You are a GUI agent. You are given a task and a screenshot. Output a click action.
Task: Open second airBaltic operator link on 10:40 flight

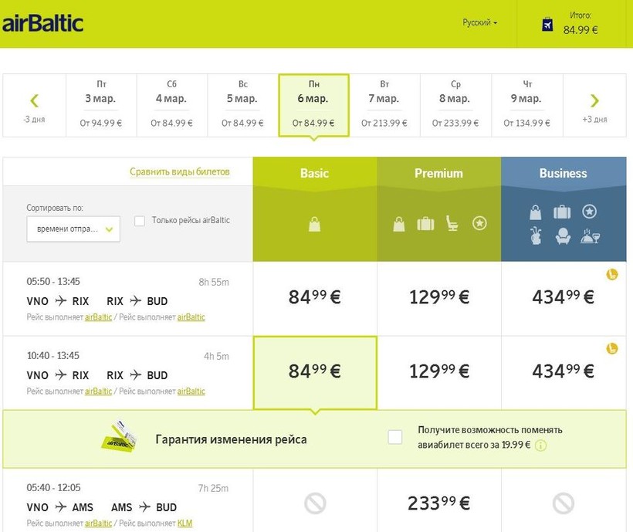[x=191, y=391]
